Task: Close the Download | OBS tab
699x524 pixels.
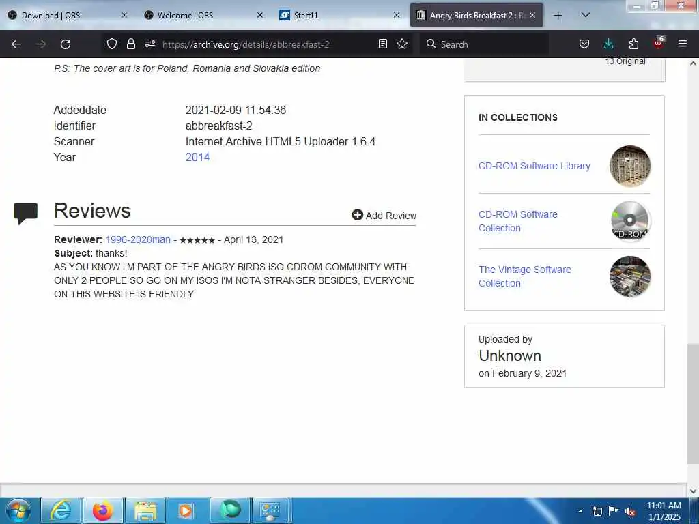Action: (x=124, y=15)
